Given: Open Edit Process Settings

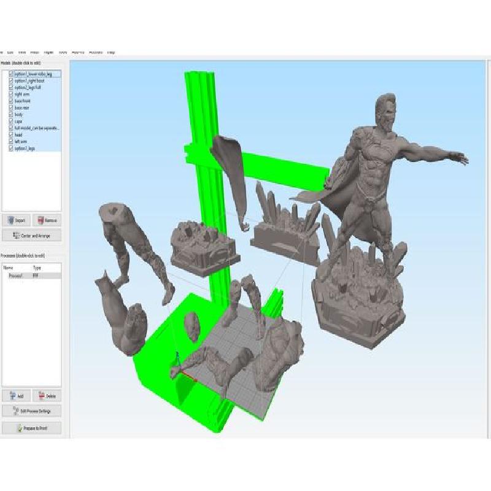Looking at the screenshot, I should (32, 411).
